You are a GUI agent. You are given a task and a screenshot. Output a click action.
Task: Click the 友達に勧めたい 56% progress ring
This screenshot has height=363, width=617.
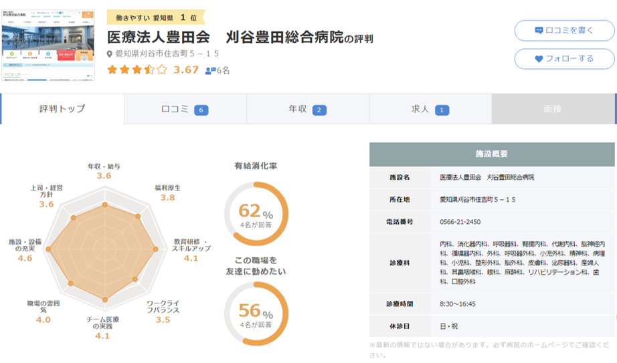[x=256, y=314]
